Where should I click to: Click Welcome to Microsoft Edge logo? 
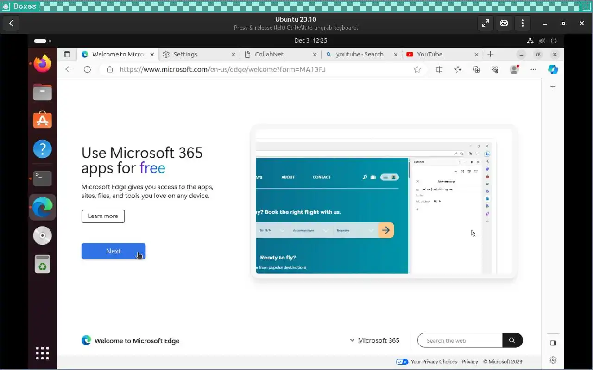(x=130, y=340)
